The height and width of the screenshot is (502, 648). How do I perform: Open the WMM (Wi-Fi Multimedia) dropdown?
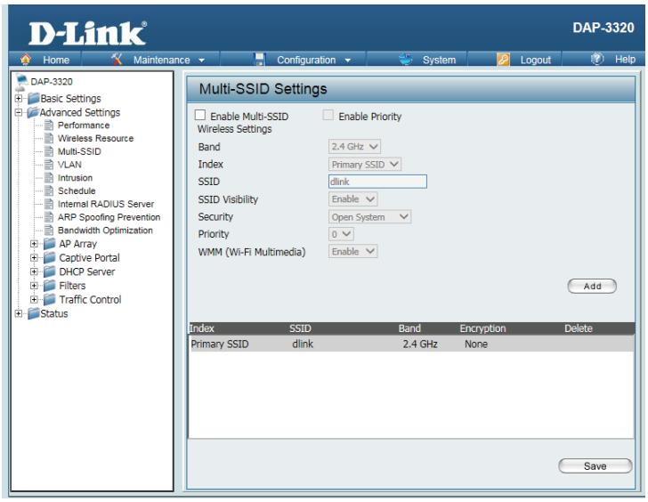(353, 252)
